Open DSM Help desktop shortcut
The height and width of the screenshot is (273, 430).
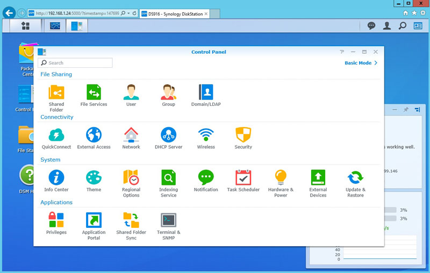26,179
